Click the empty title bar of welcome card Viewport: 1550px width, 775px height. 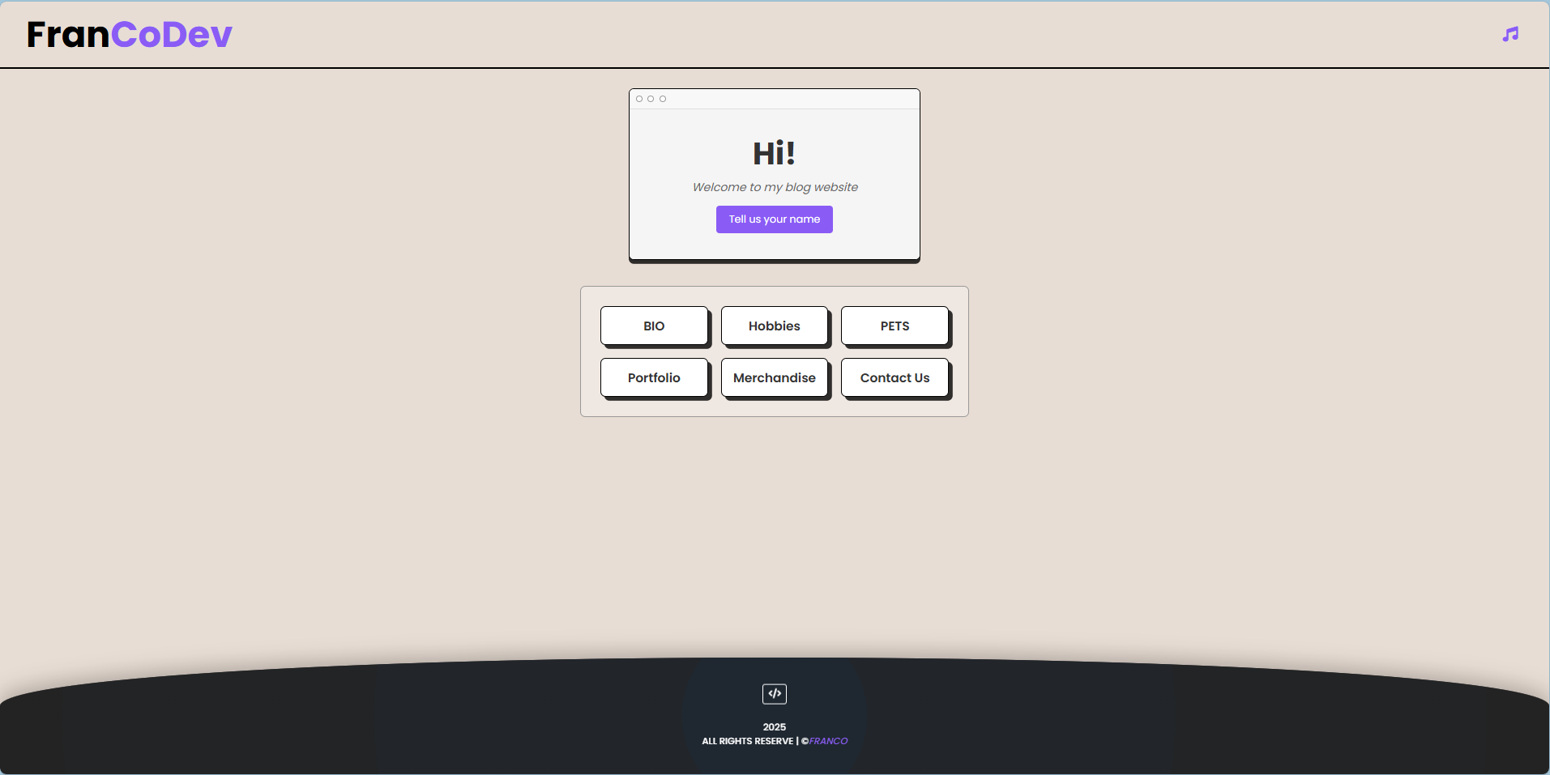[794, 99]
